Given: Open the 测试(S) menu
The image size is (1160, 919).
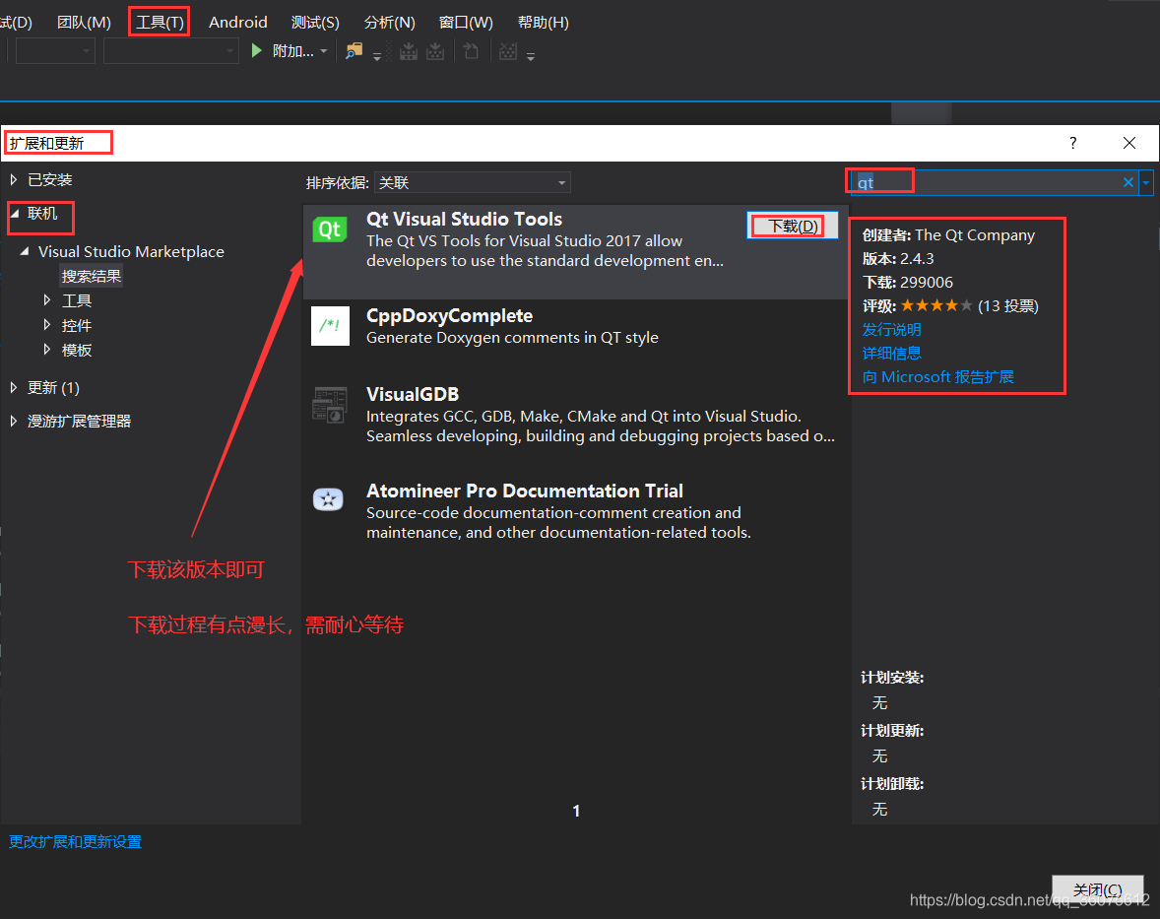Looking at the screenshot, I should click(315, 23).
